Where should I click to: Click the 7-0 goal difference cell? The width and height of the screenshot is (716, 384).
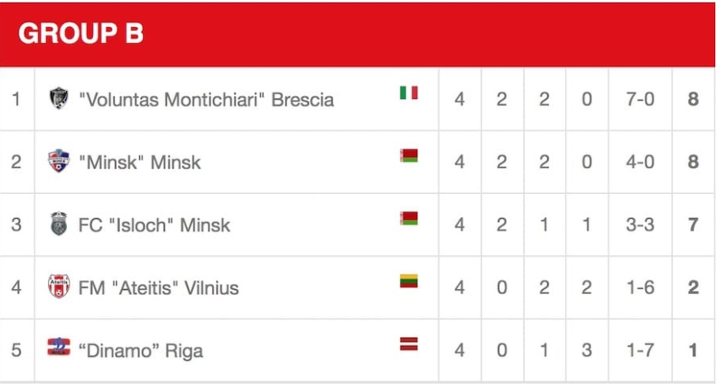(640, 99)
